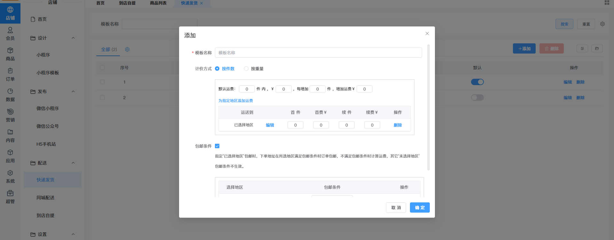Click the 搜索 search button
614x240 pixels.
[x=564, y=24]
